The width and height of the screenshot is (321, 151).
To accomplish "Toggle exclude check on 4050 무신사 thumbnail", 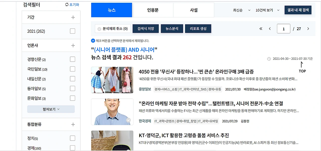I will pyautogui.click(x=129, y=88).
